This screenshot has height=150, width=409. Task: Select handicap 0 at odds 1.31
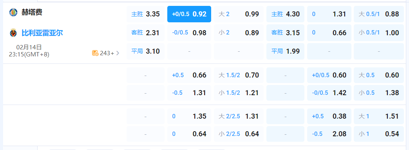329,14
